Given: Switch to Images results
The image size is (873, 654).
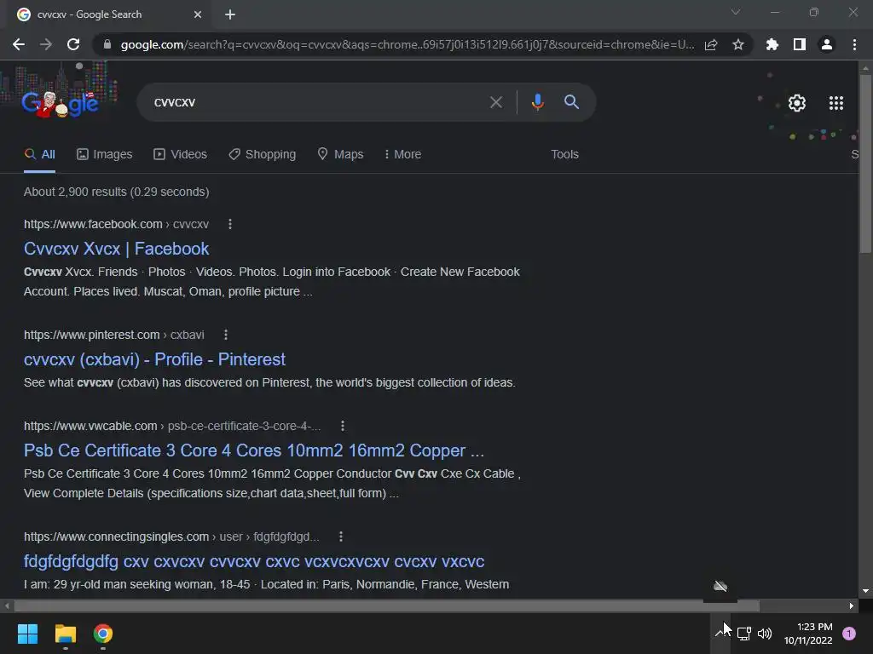Looking at the screenshot, I should [x=105, y=154].
